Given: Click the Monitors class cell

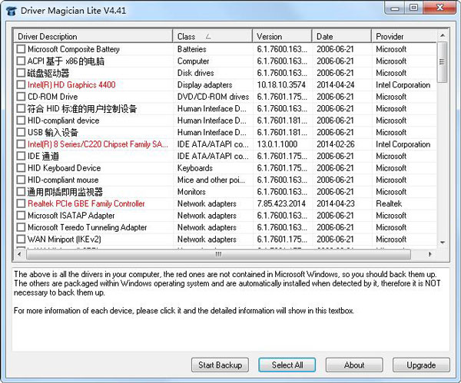Looking at the screenshot, I should [191, 192].
